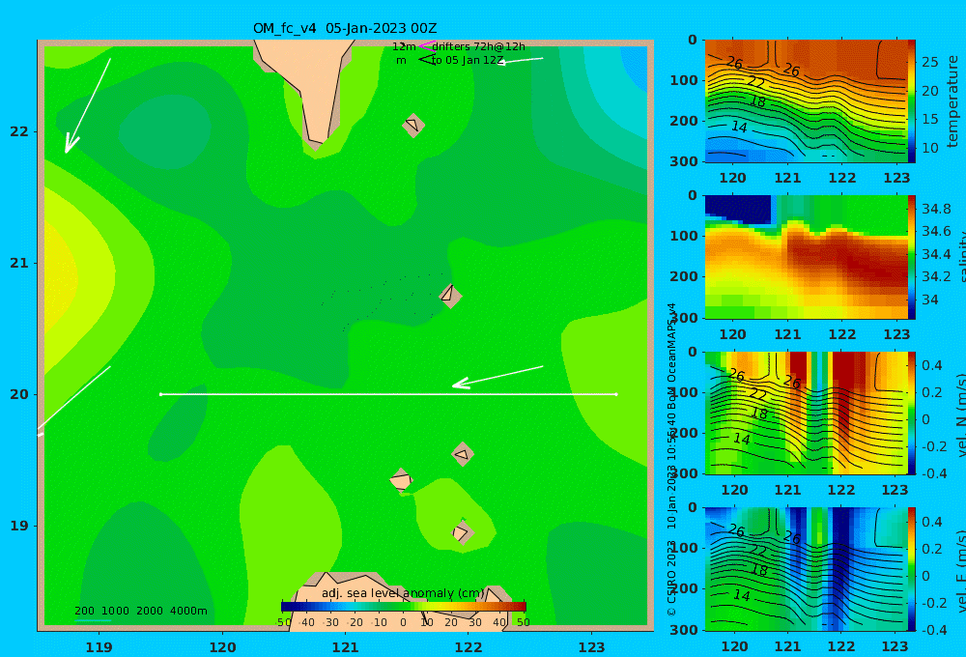Screen dimensions: 966x657
Task: Open the temperature section panel
Action: click(807, 101)
